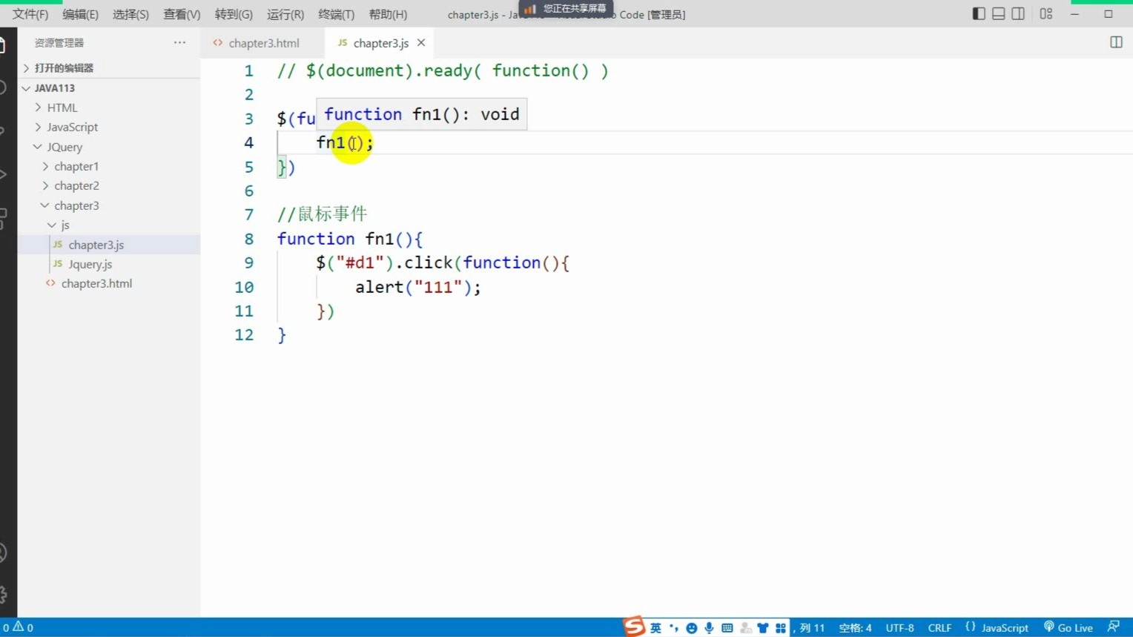Switch to the chapter3.html editor tab
The height and width of the screenshot is (637, 1133).
pyautogui.click(x=263, y=43)
